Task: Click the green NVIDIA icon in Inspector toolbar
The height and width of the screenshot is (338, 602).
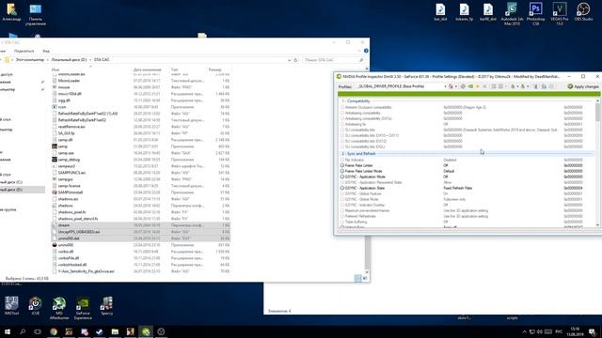Action: pos(470,86)
